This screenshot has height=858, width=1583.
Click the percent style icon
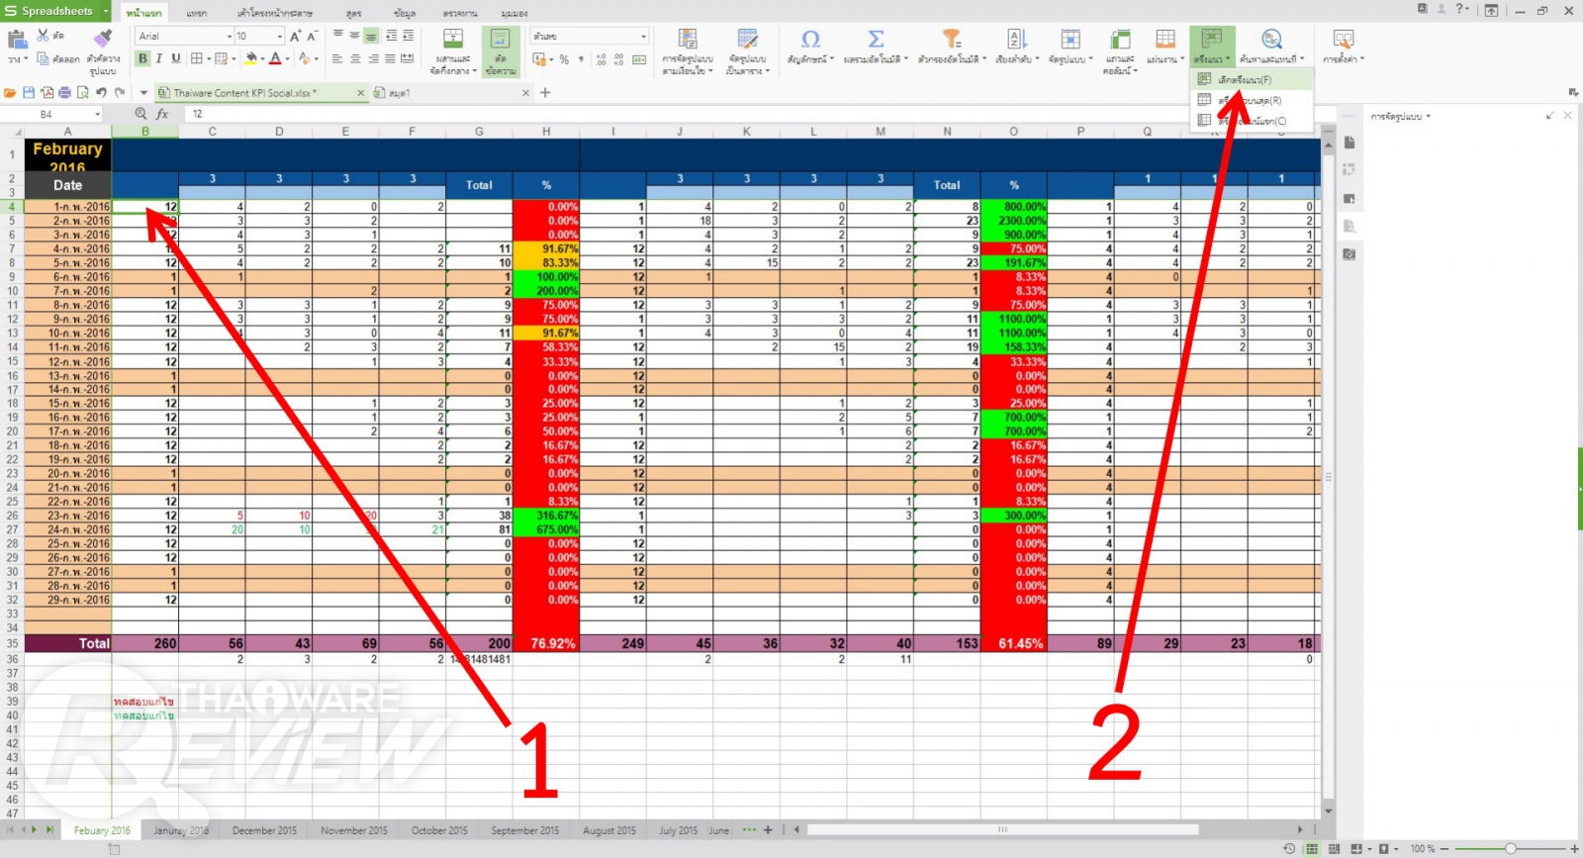[x=564, y=59]
